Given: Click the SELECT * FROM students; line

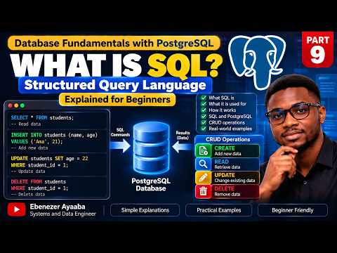Looking at the screenshot, I should (42, 117).
